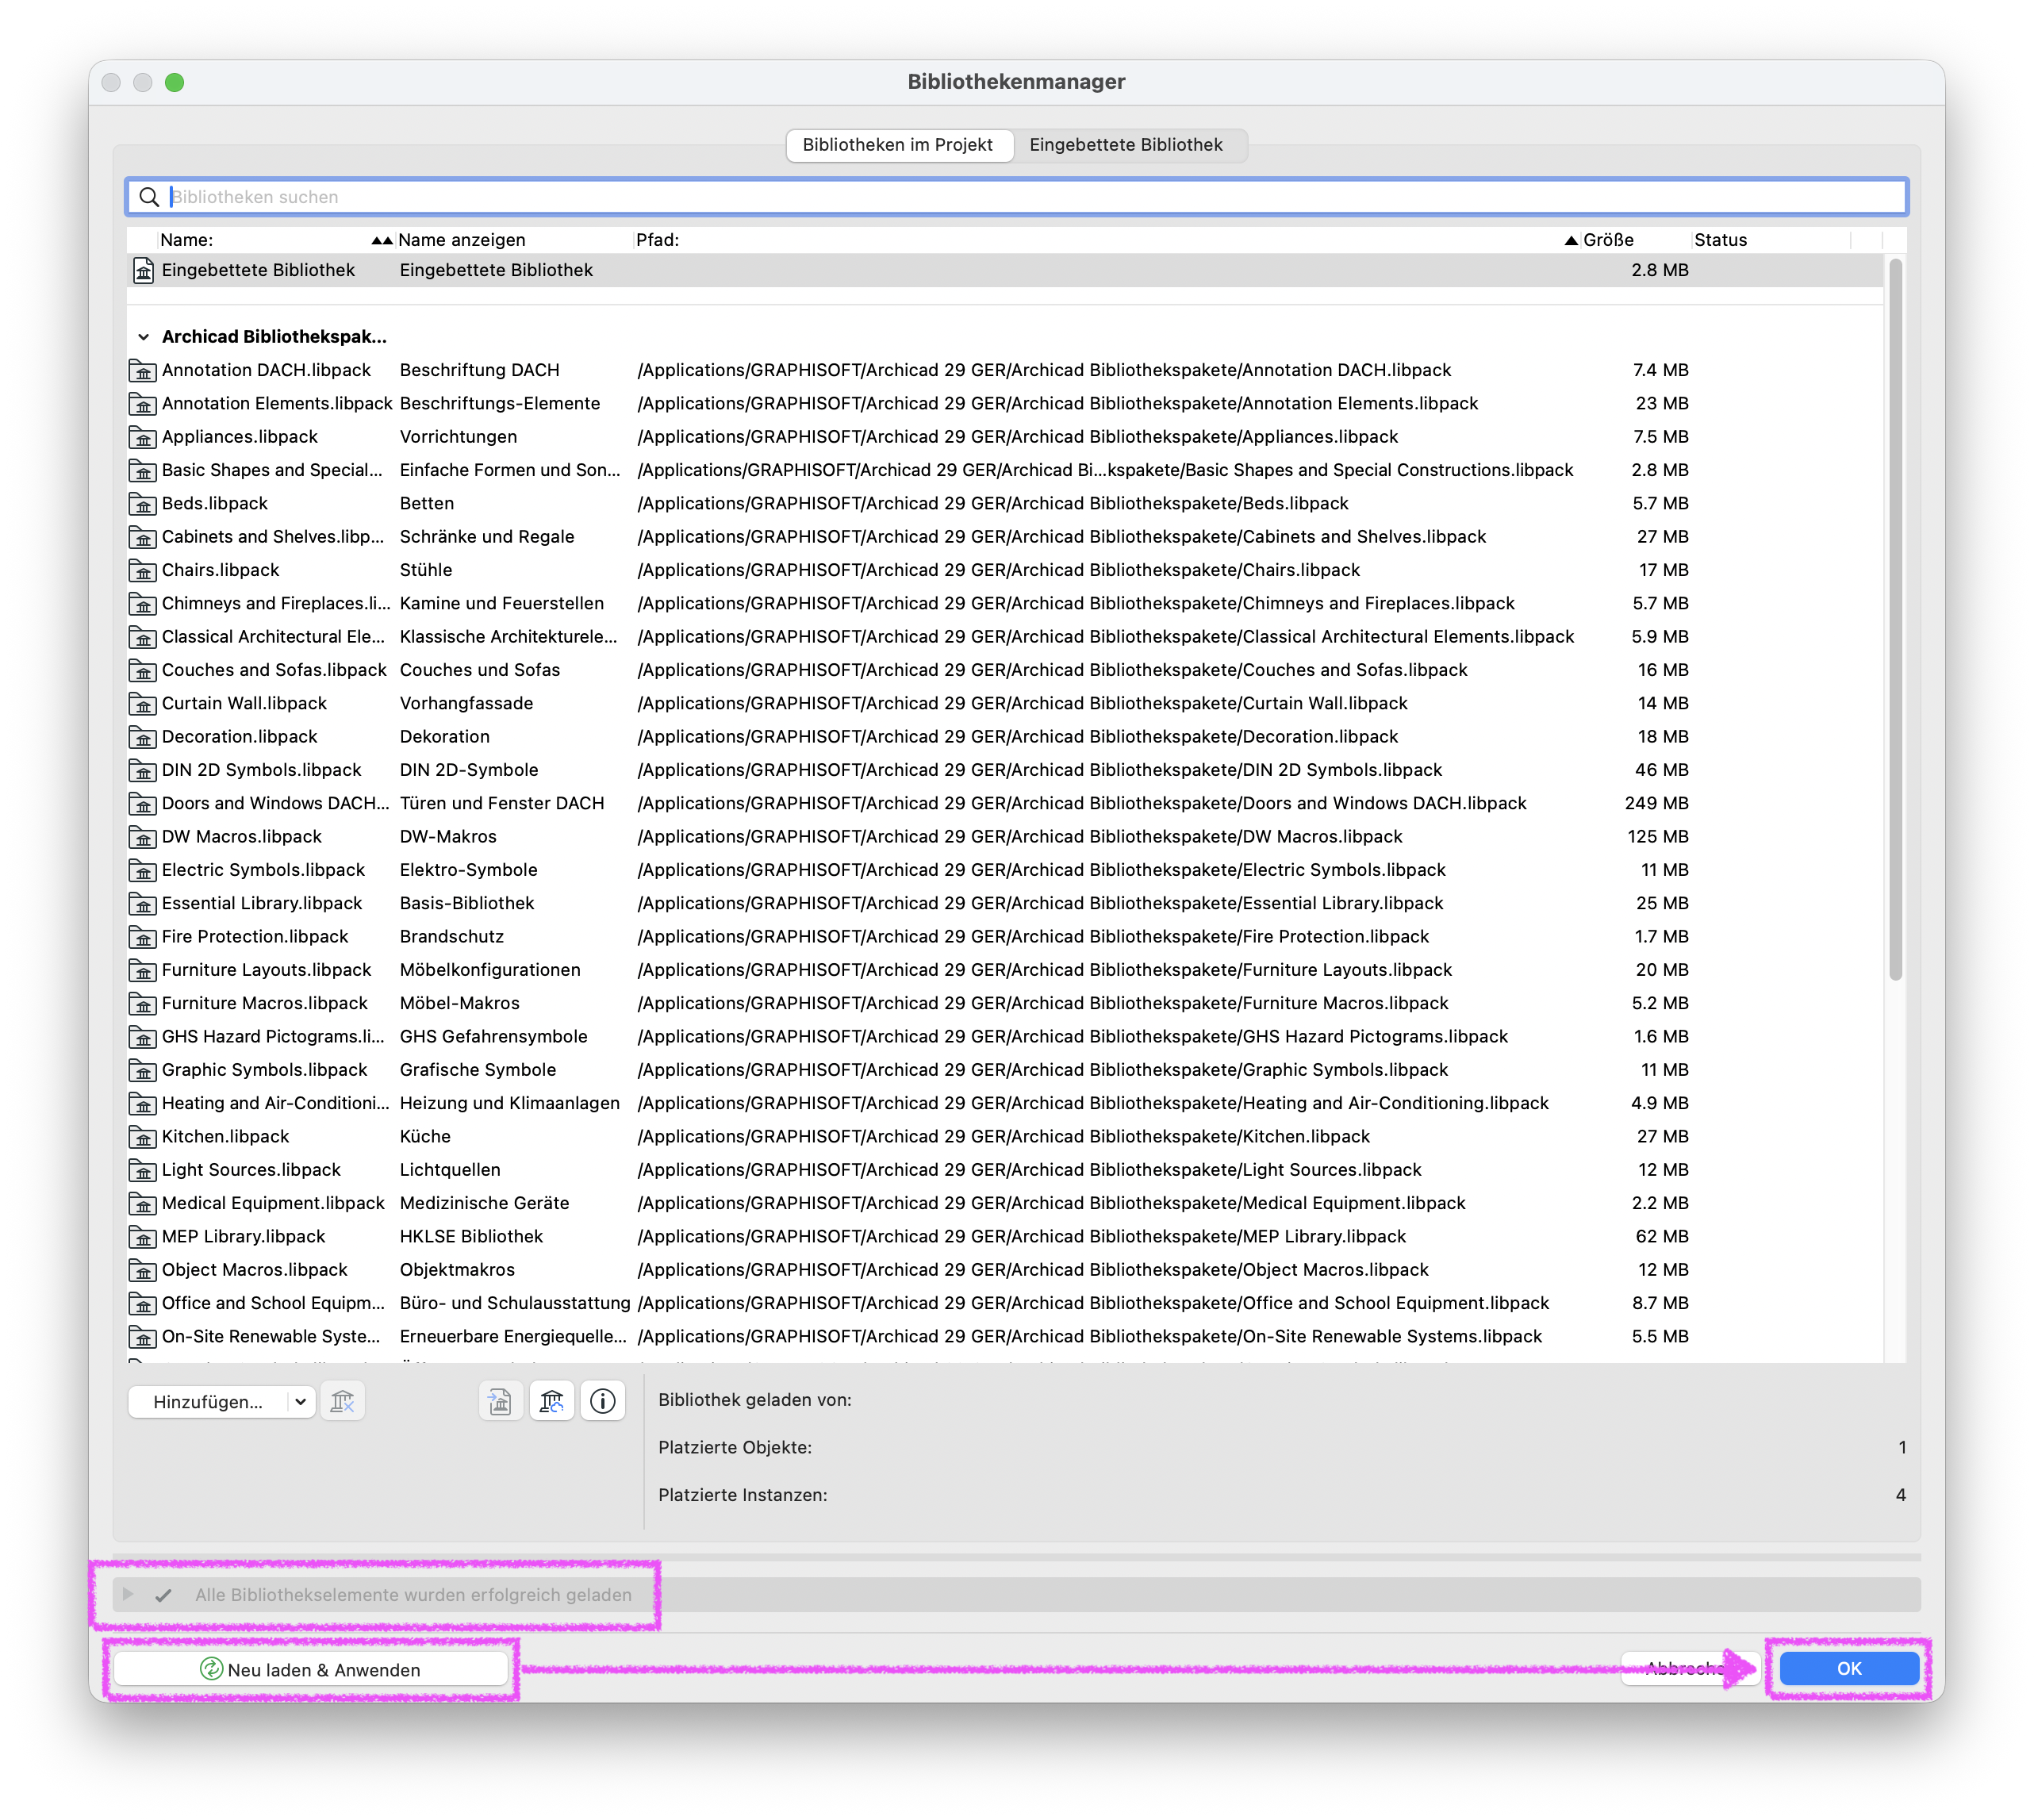Select the Doors and Windows DACH row
The height and width of the screenshot is (1820, 2034).
1005,803
